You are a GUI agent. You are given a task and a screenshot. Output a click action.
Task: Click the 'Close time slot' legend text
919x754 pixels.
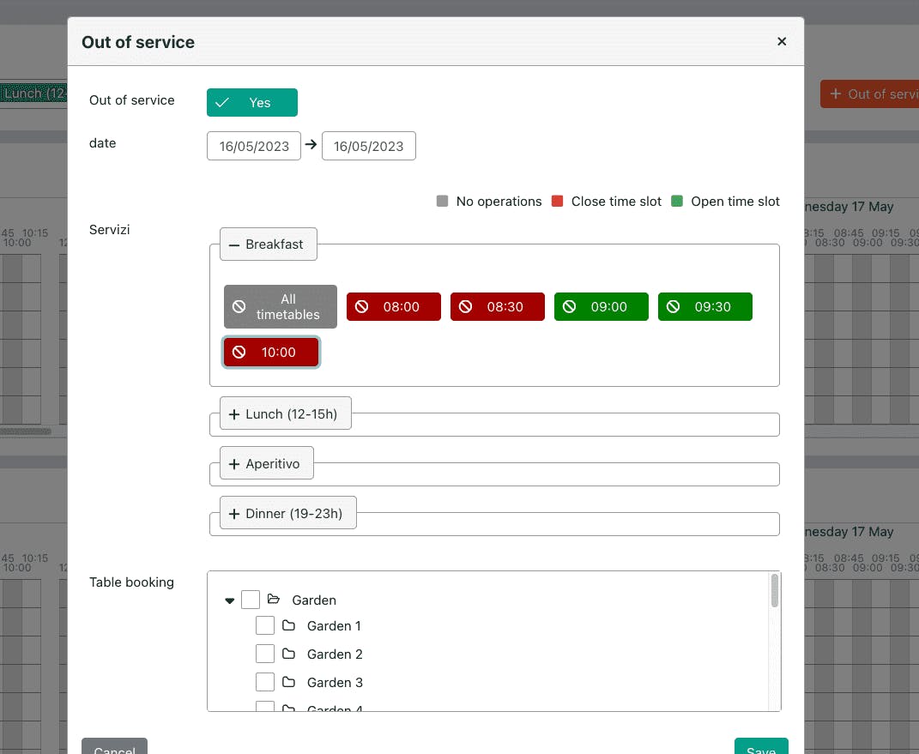(616, 202)
